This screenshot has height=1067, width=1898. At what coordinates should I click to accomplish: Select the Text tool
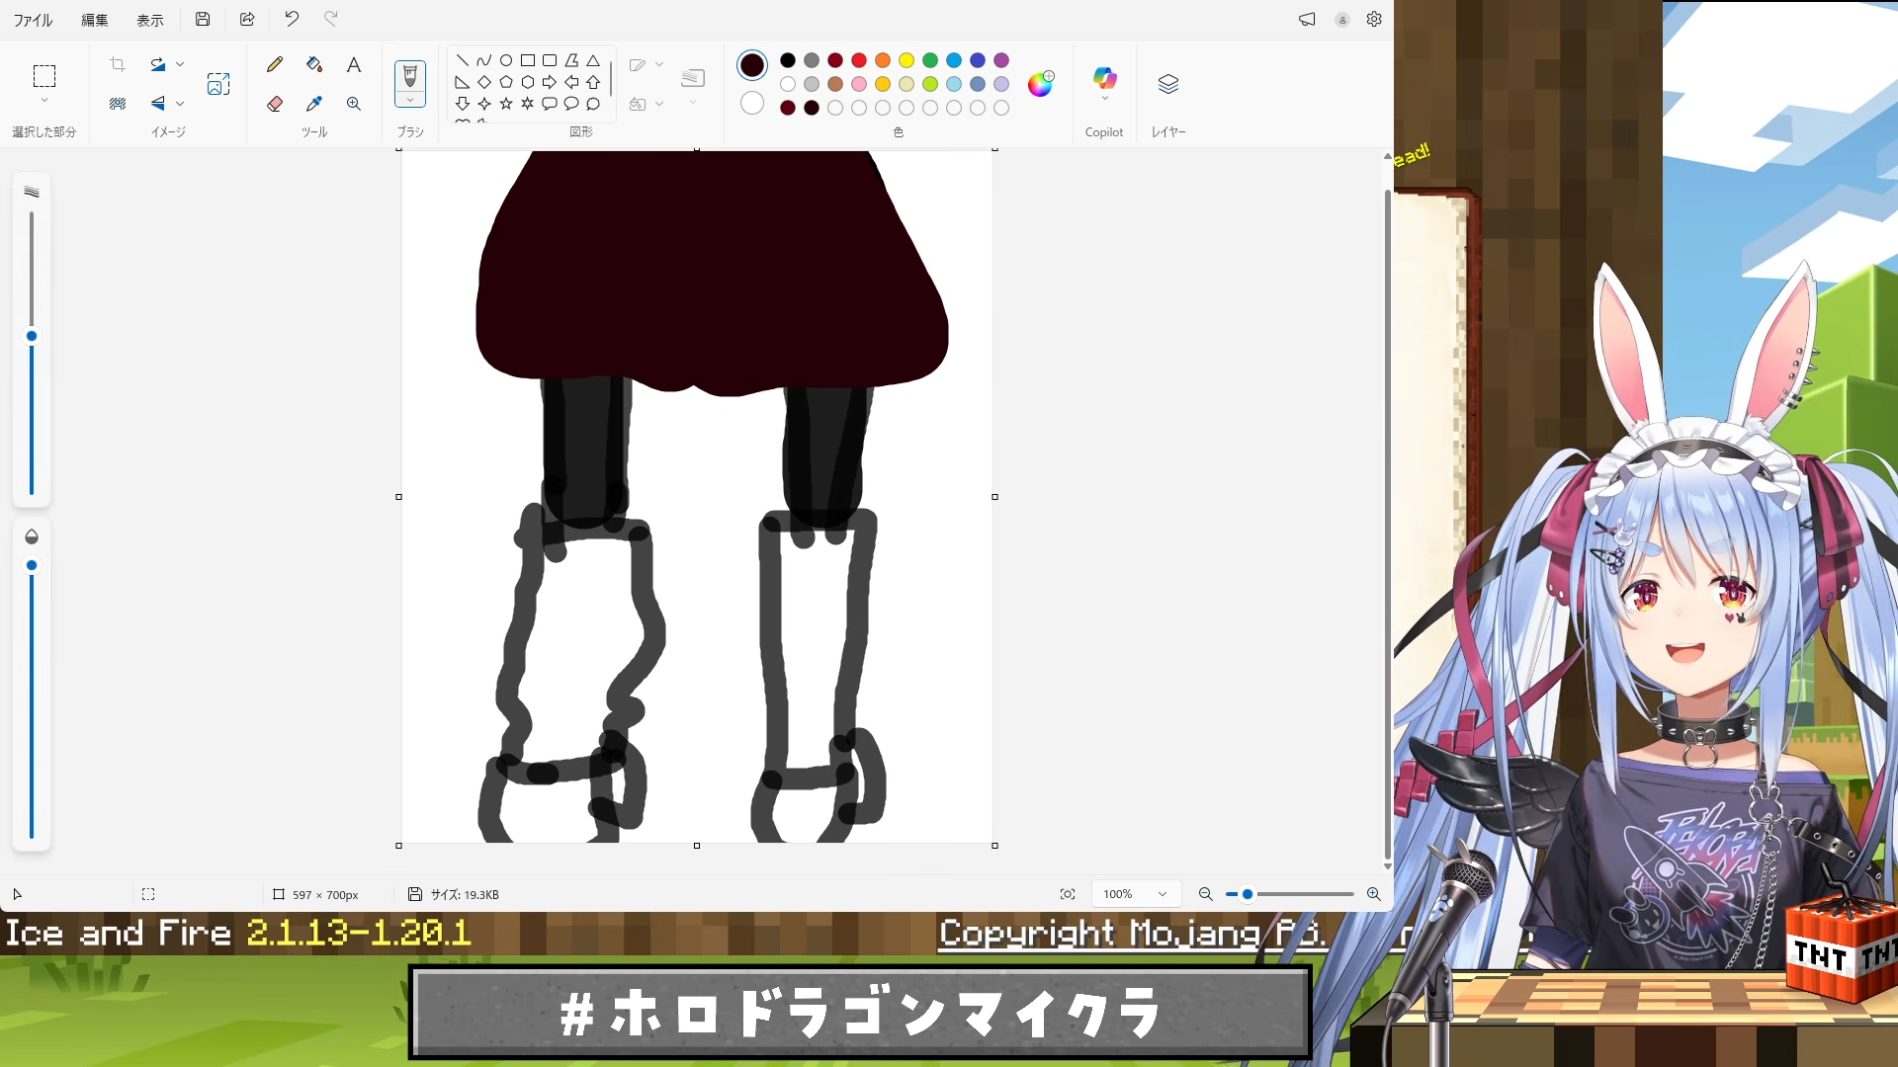(353, 65)
